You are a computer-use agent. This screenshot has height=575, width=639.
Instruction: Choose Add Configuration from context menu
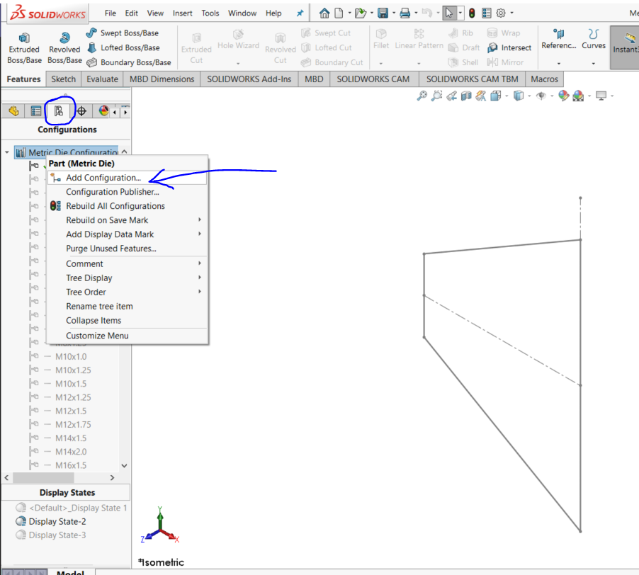coord(127,178)
